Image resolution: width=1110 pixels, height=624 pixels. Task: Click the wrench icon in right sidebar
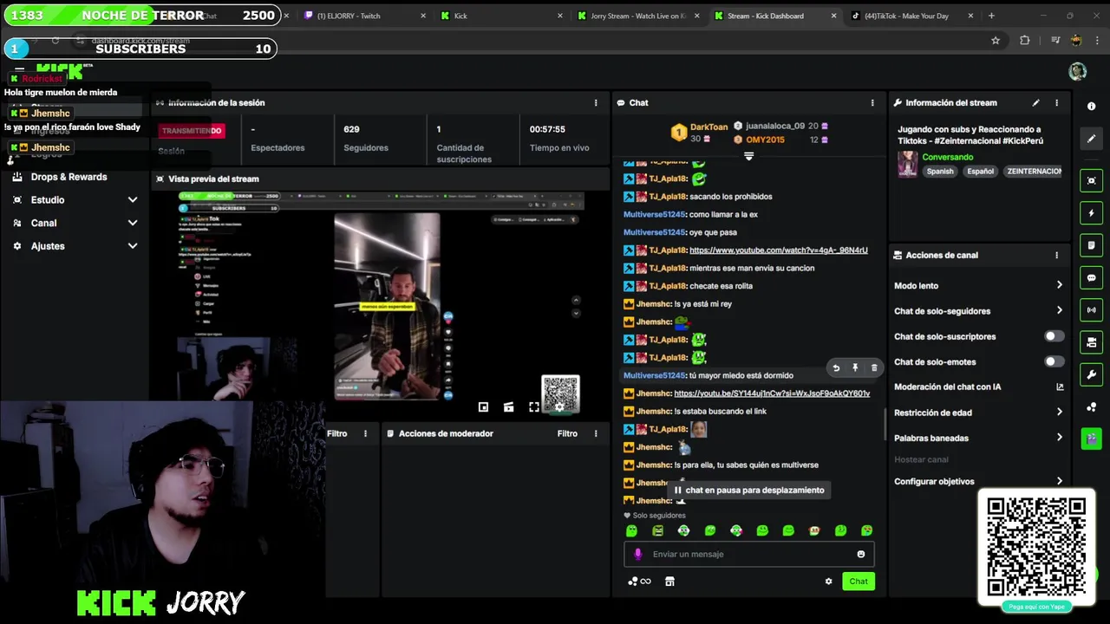[x=1091, y=374]
